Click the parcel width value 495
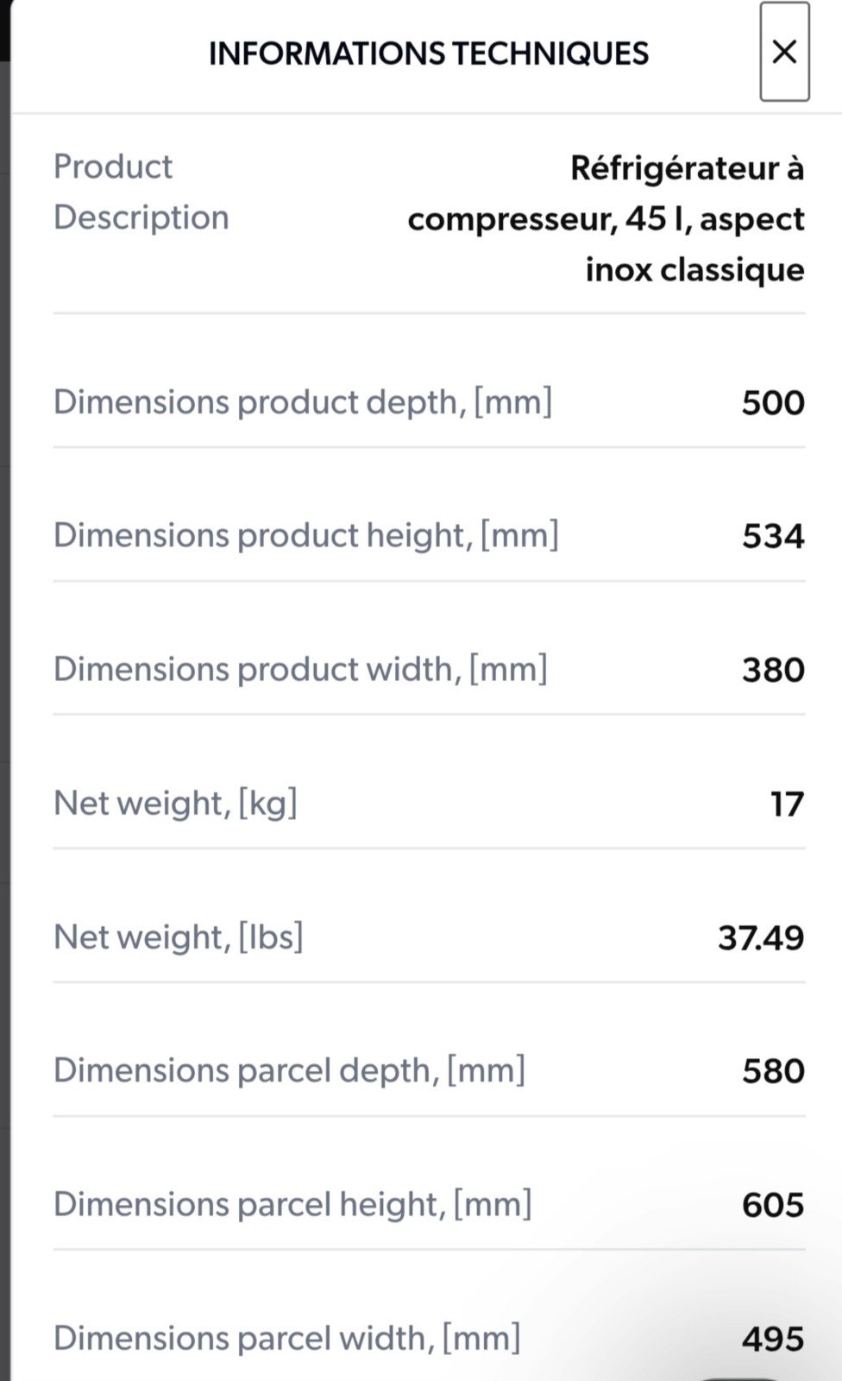Viewport: 842px width, 1381px height. coord(773,1339)
